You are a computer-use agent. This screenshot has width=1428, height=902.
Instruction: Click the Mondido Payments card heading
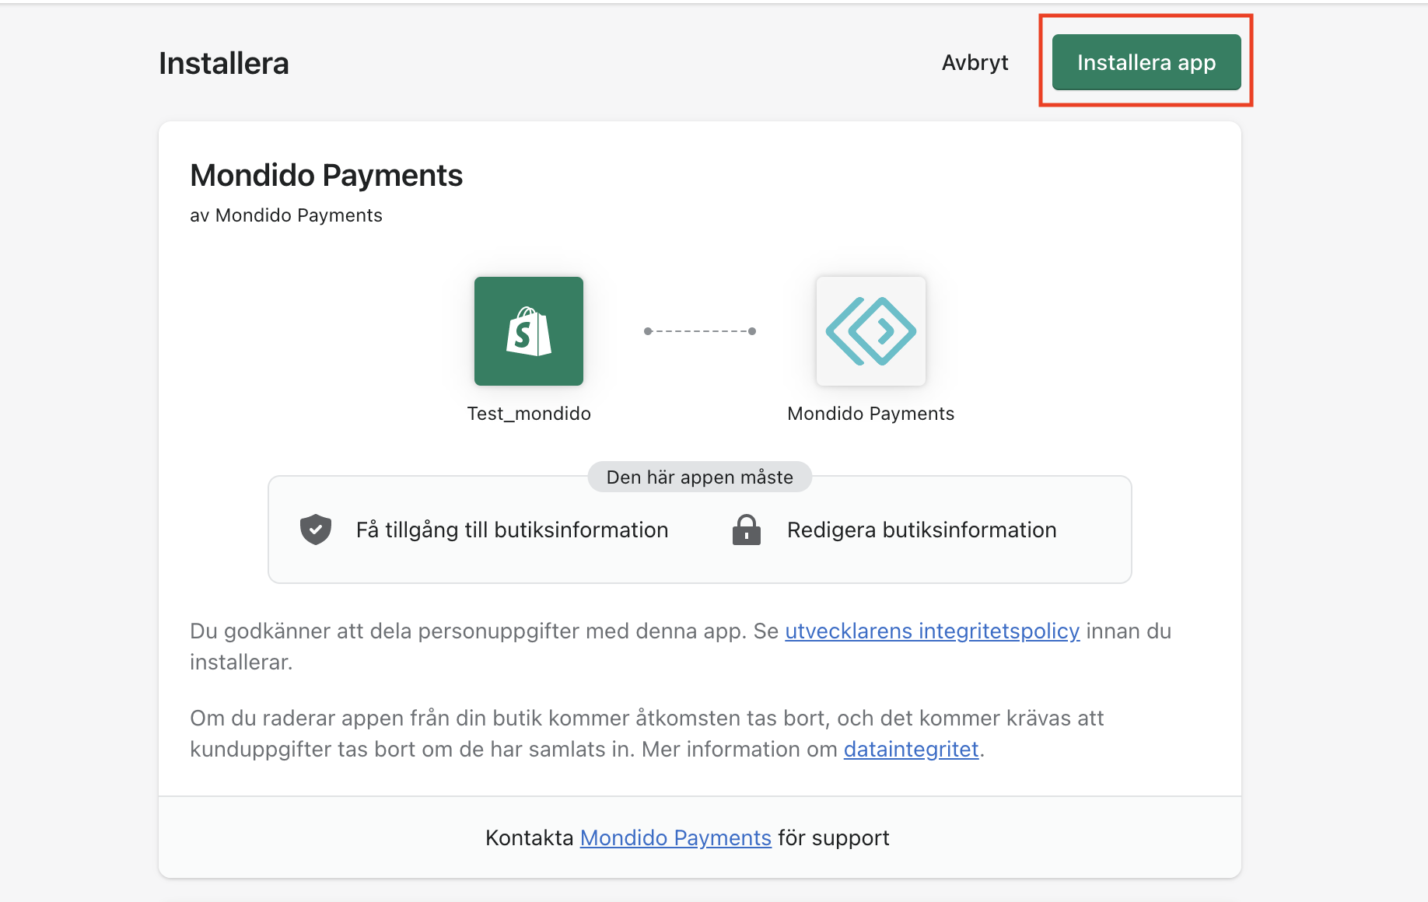(326, 175)
